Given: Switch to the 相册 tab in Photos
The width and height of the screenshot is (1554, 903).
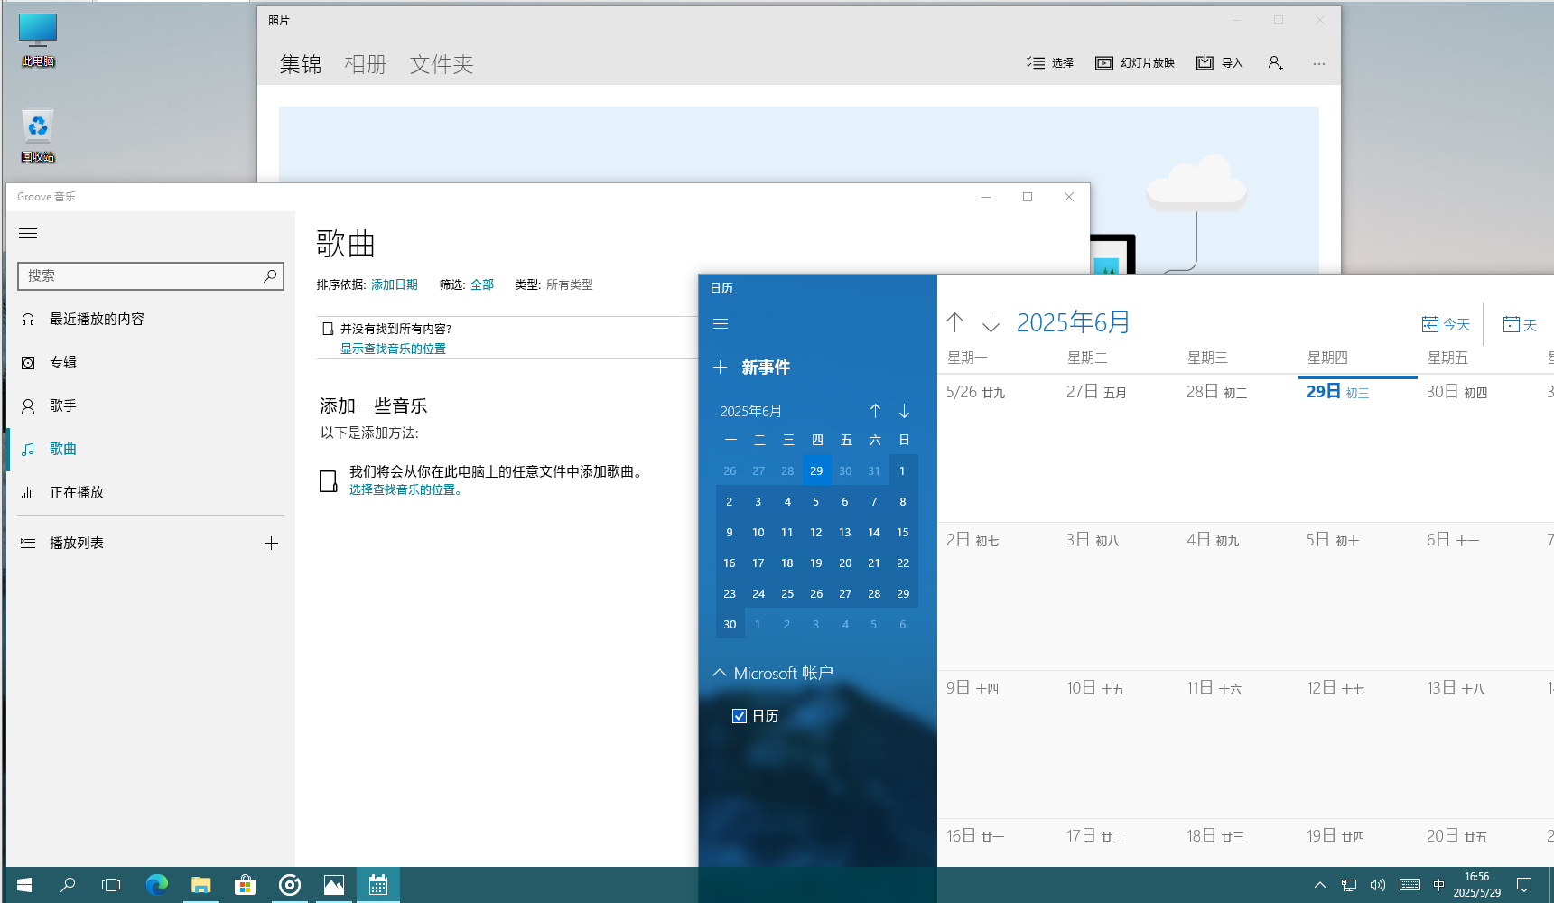Looking at the screenshot, I should tap(366, 64).
